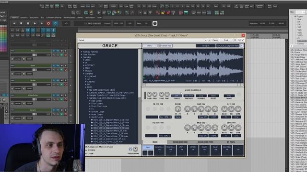This screenshot has width=307, height=172.
Task: Click the LFO ONE rate knob
Action: (224, 109)
